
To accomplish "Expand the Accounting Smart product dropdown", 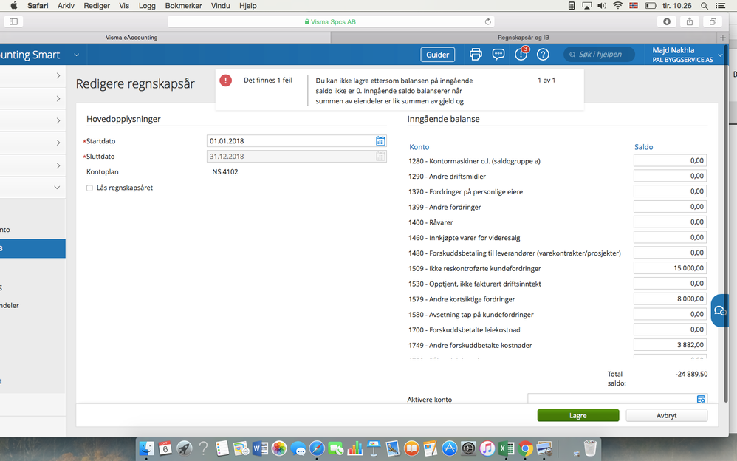I will (76, 55).
